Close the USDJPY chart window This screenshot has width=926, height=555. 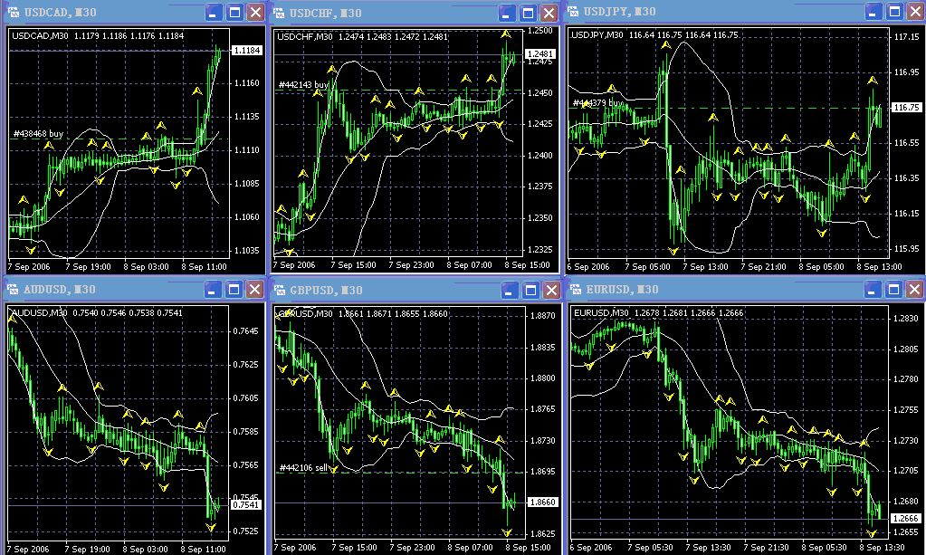tap(916, 11)
